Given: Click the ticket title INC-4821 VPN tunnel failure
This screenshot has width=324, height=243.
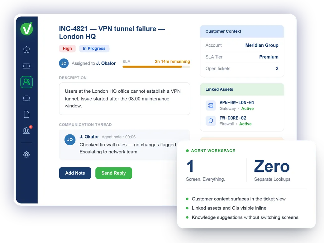Looking at the screenshot, I should point(112,33).
